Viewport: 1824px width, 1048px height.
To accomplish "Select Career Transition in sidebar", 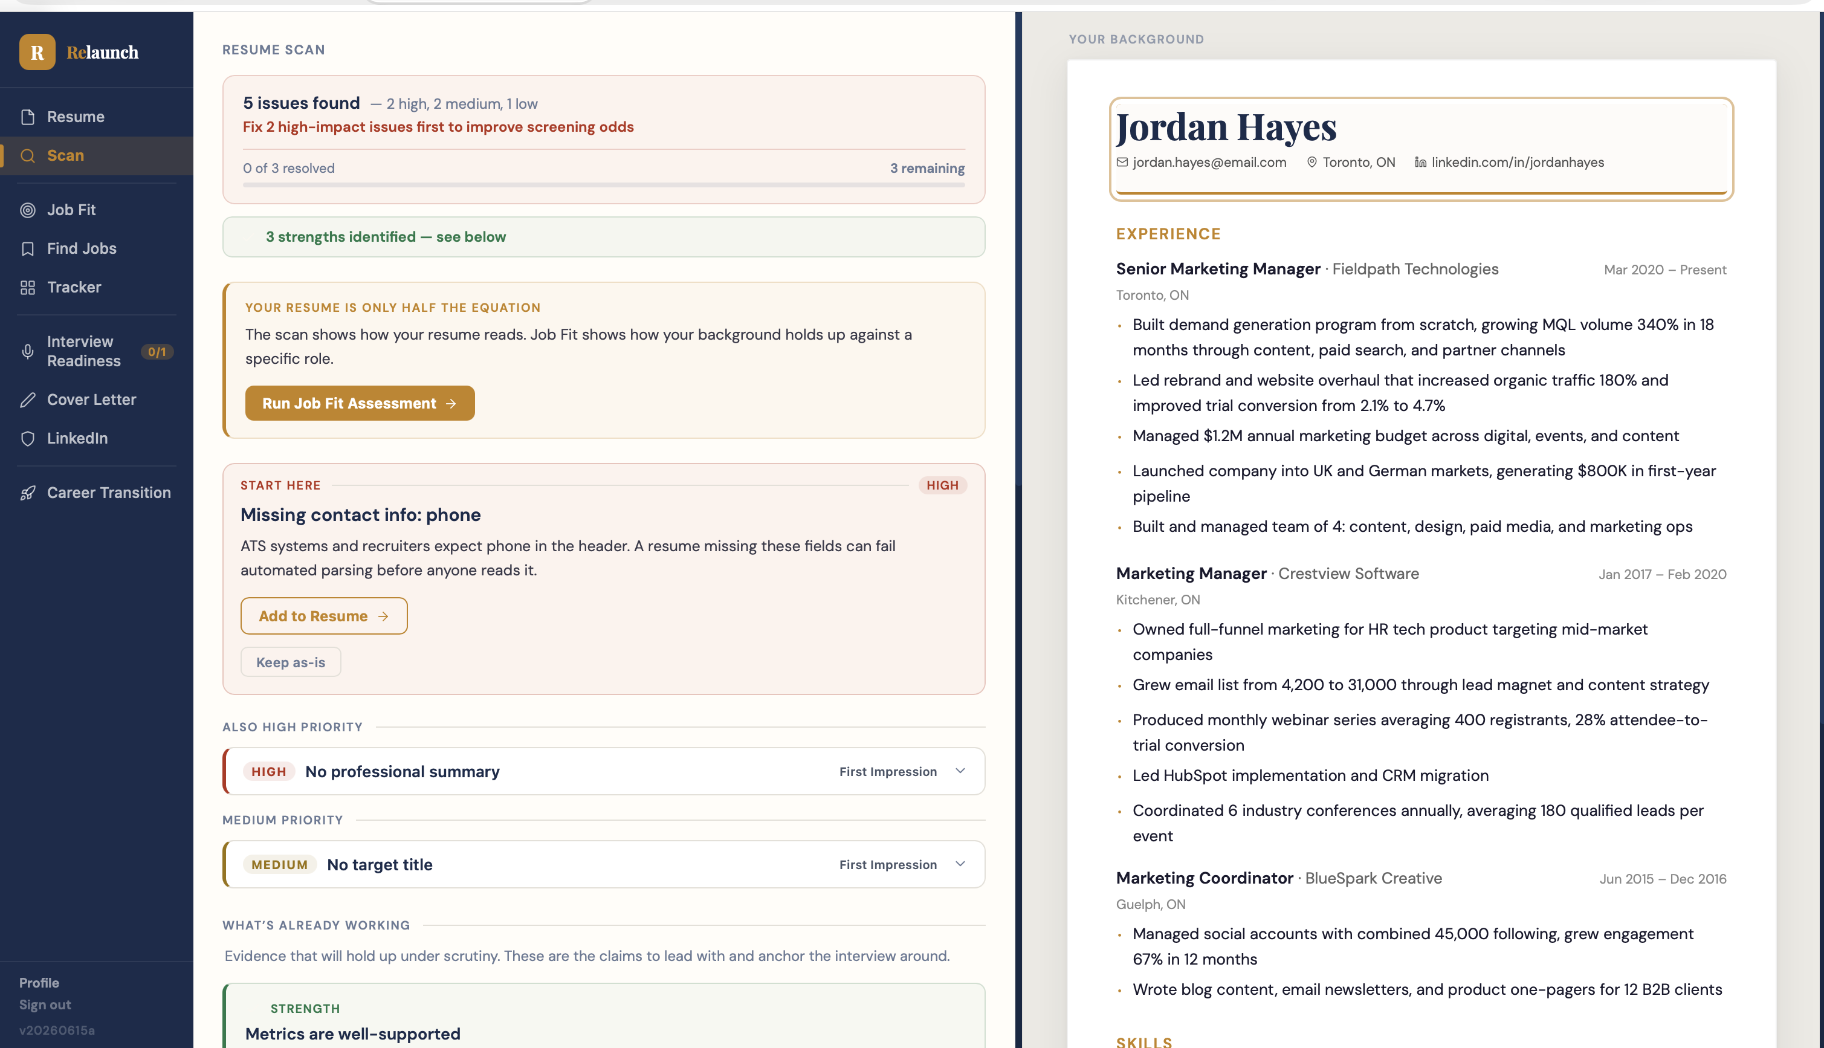I will click(97, 493).
